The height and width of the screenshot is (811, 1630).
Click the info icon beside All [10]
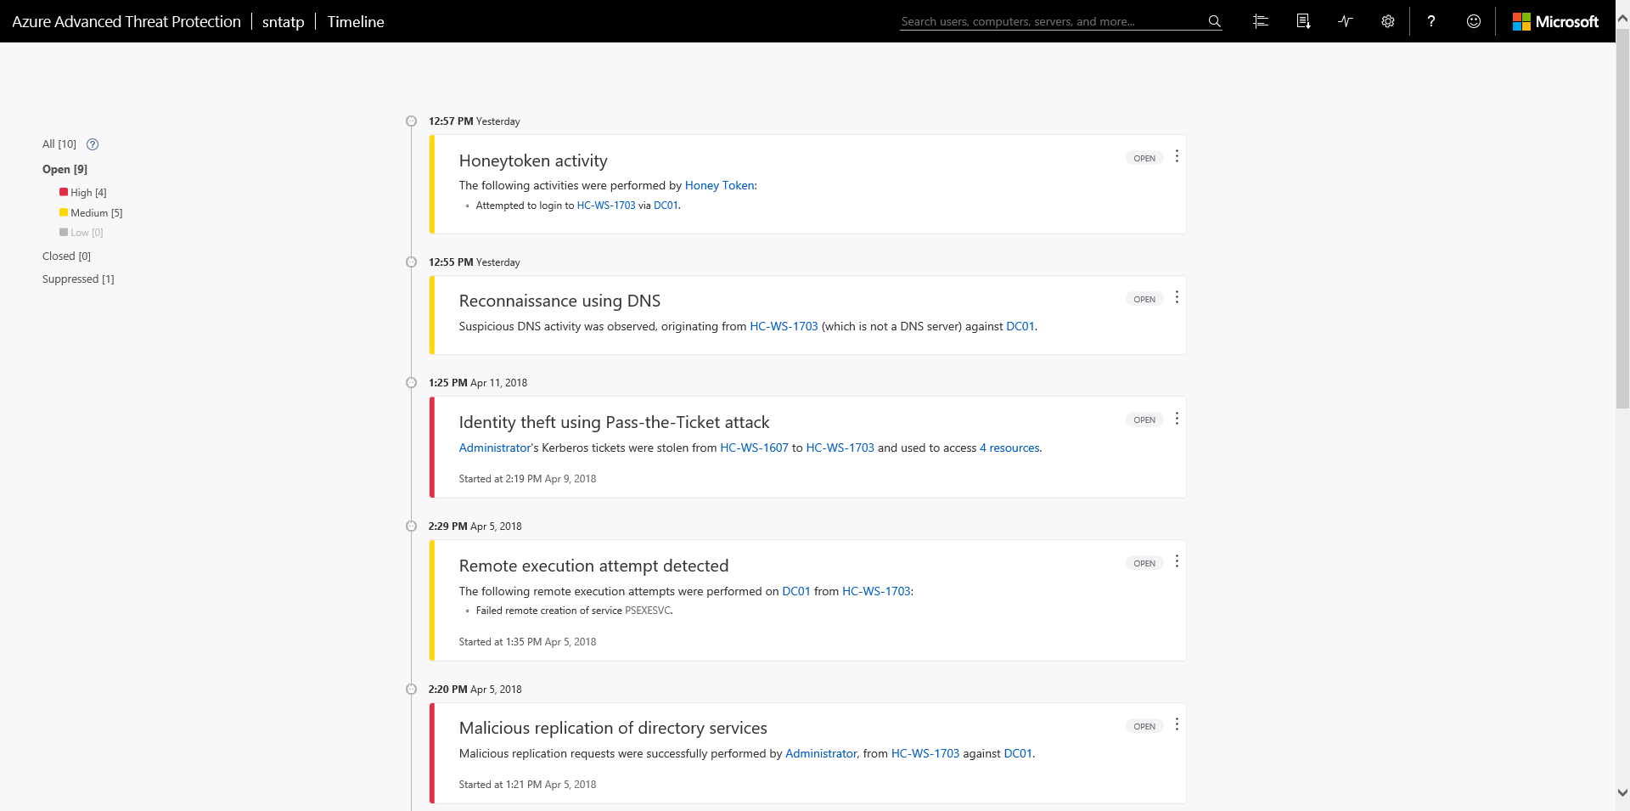tap(93, 144)
